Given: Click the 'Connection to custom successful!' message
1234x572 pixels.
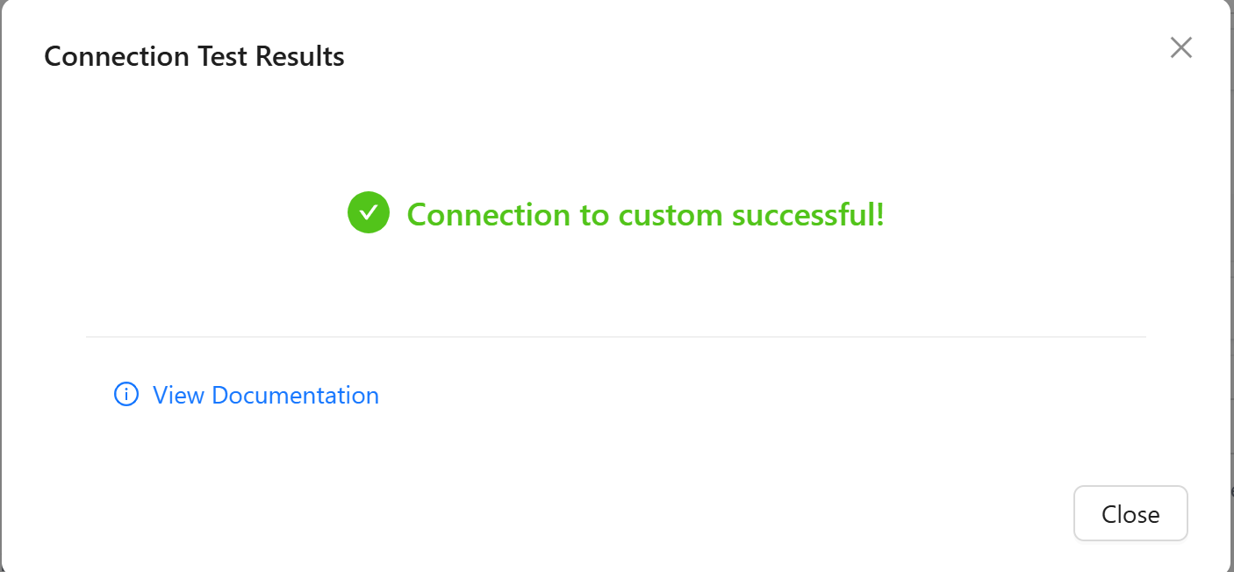Looking at the screenshot, I should (645, 214).
